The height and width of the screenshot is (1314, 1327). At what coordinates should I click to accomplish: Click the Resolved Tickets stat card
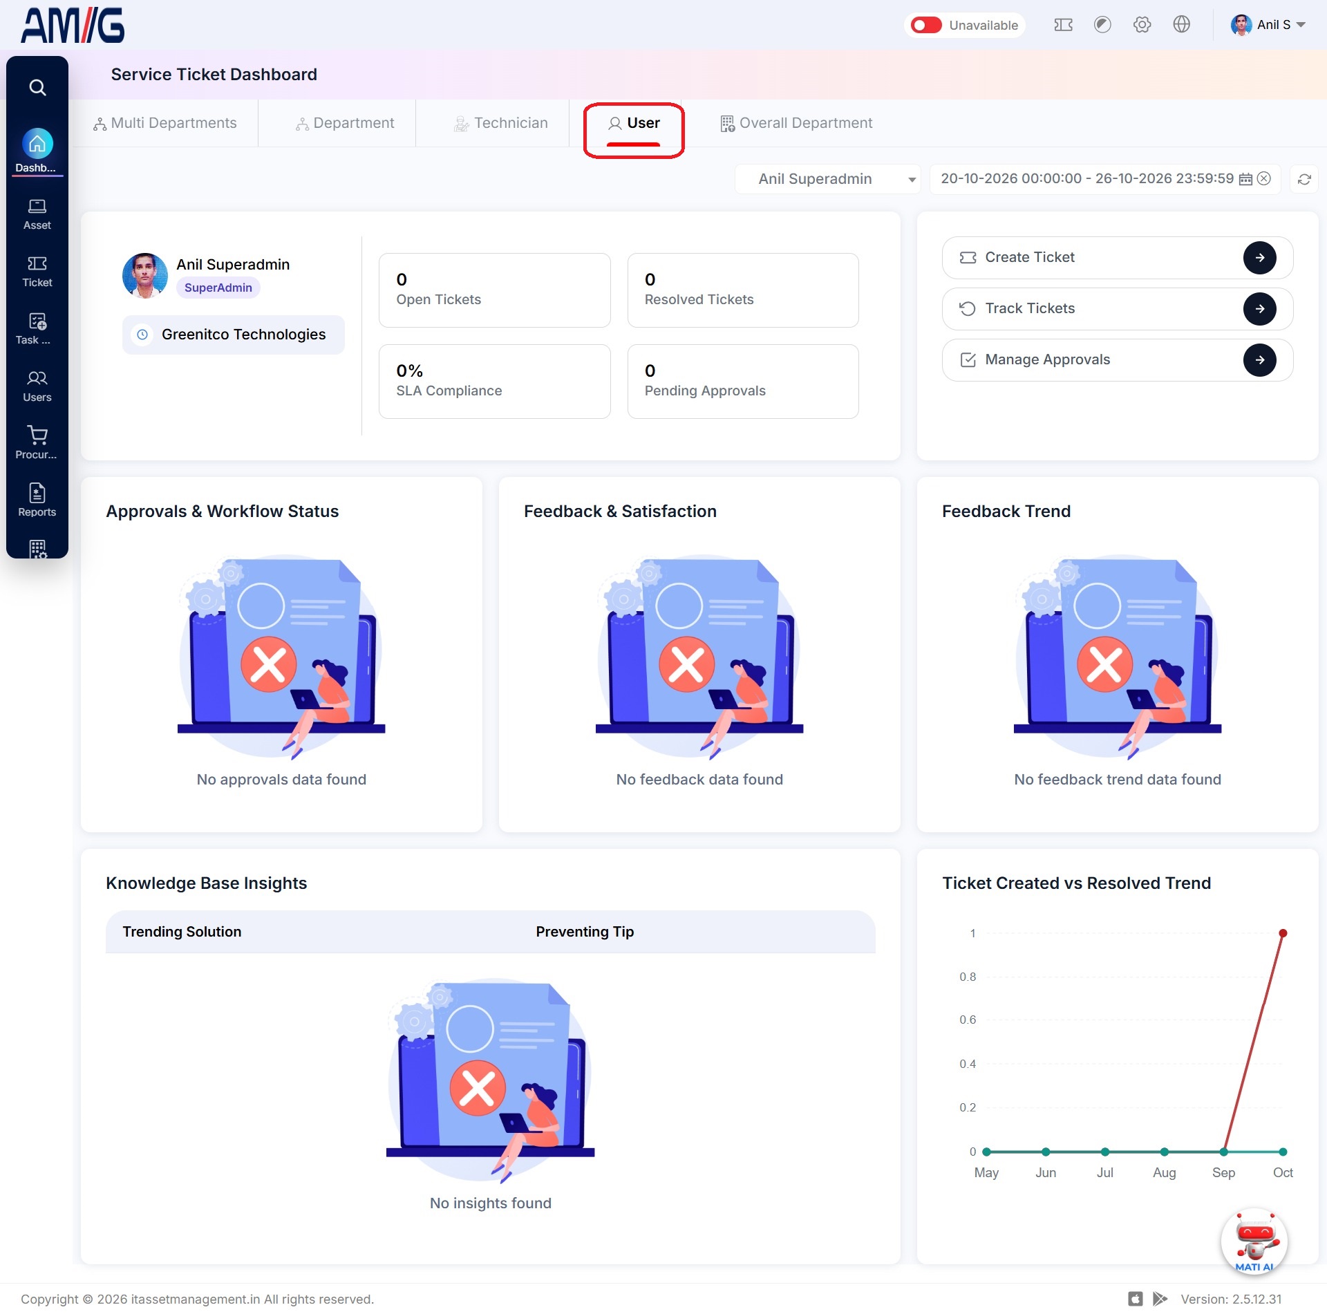[x=743, y=290]
